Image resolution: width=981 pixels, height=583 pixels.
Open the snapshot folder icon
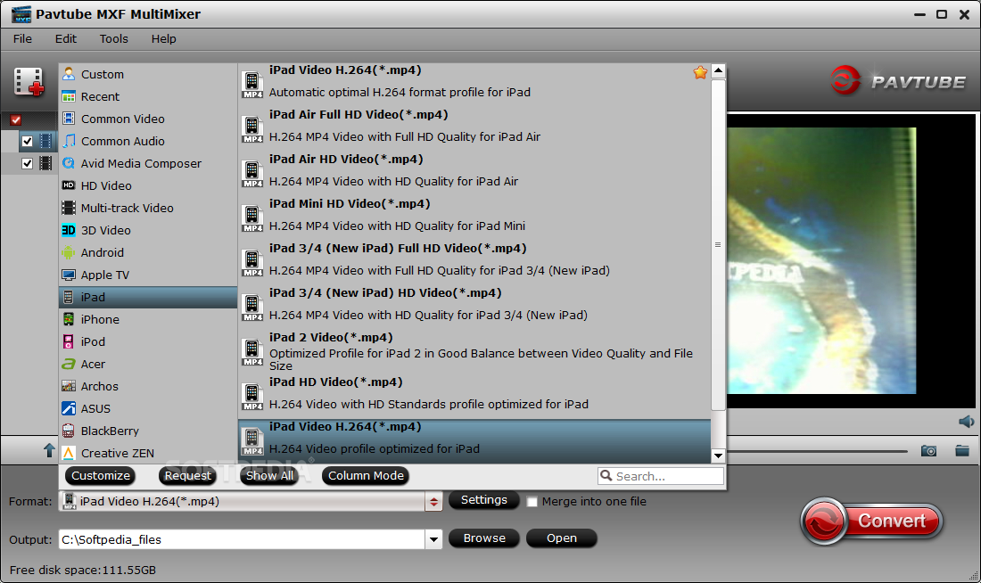(x=962, y=450)
